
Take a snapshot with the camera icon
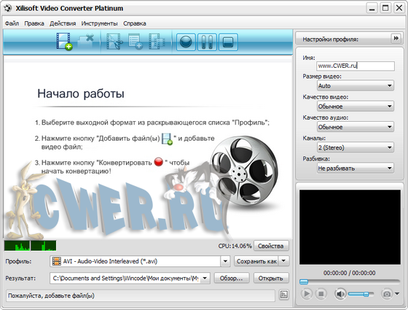[387, 294]
